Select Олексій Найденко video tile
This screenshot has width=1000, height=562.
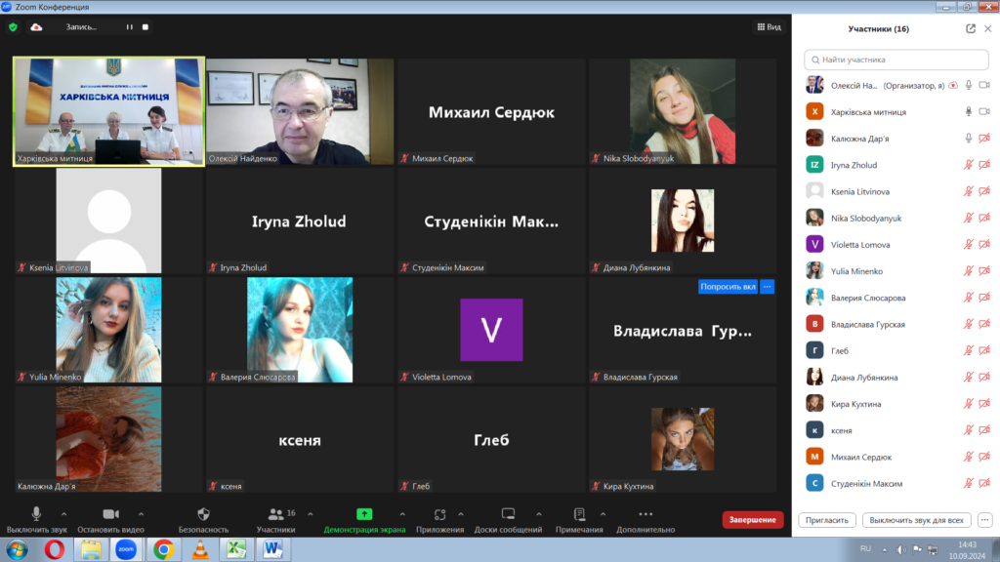pos(300,111)
